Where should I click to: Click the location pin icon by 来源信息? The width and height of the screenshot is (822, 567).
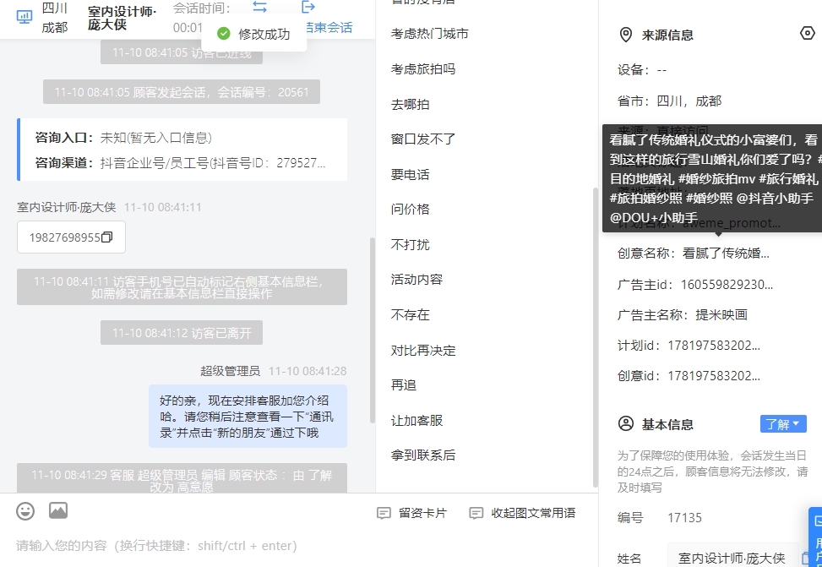625,35
